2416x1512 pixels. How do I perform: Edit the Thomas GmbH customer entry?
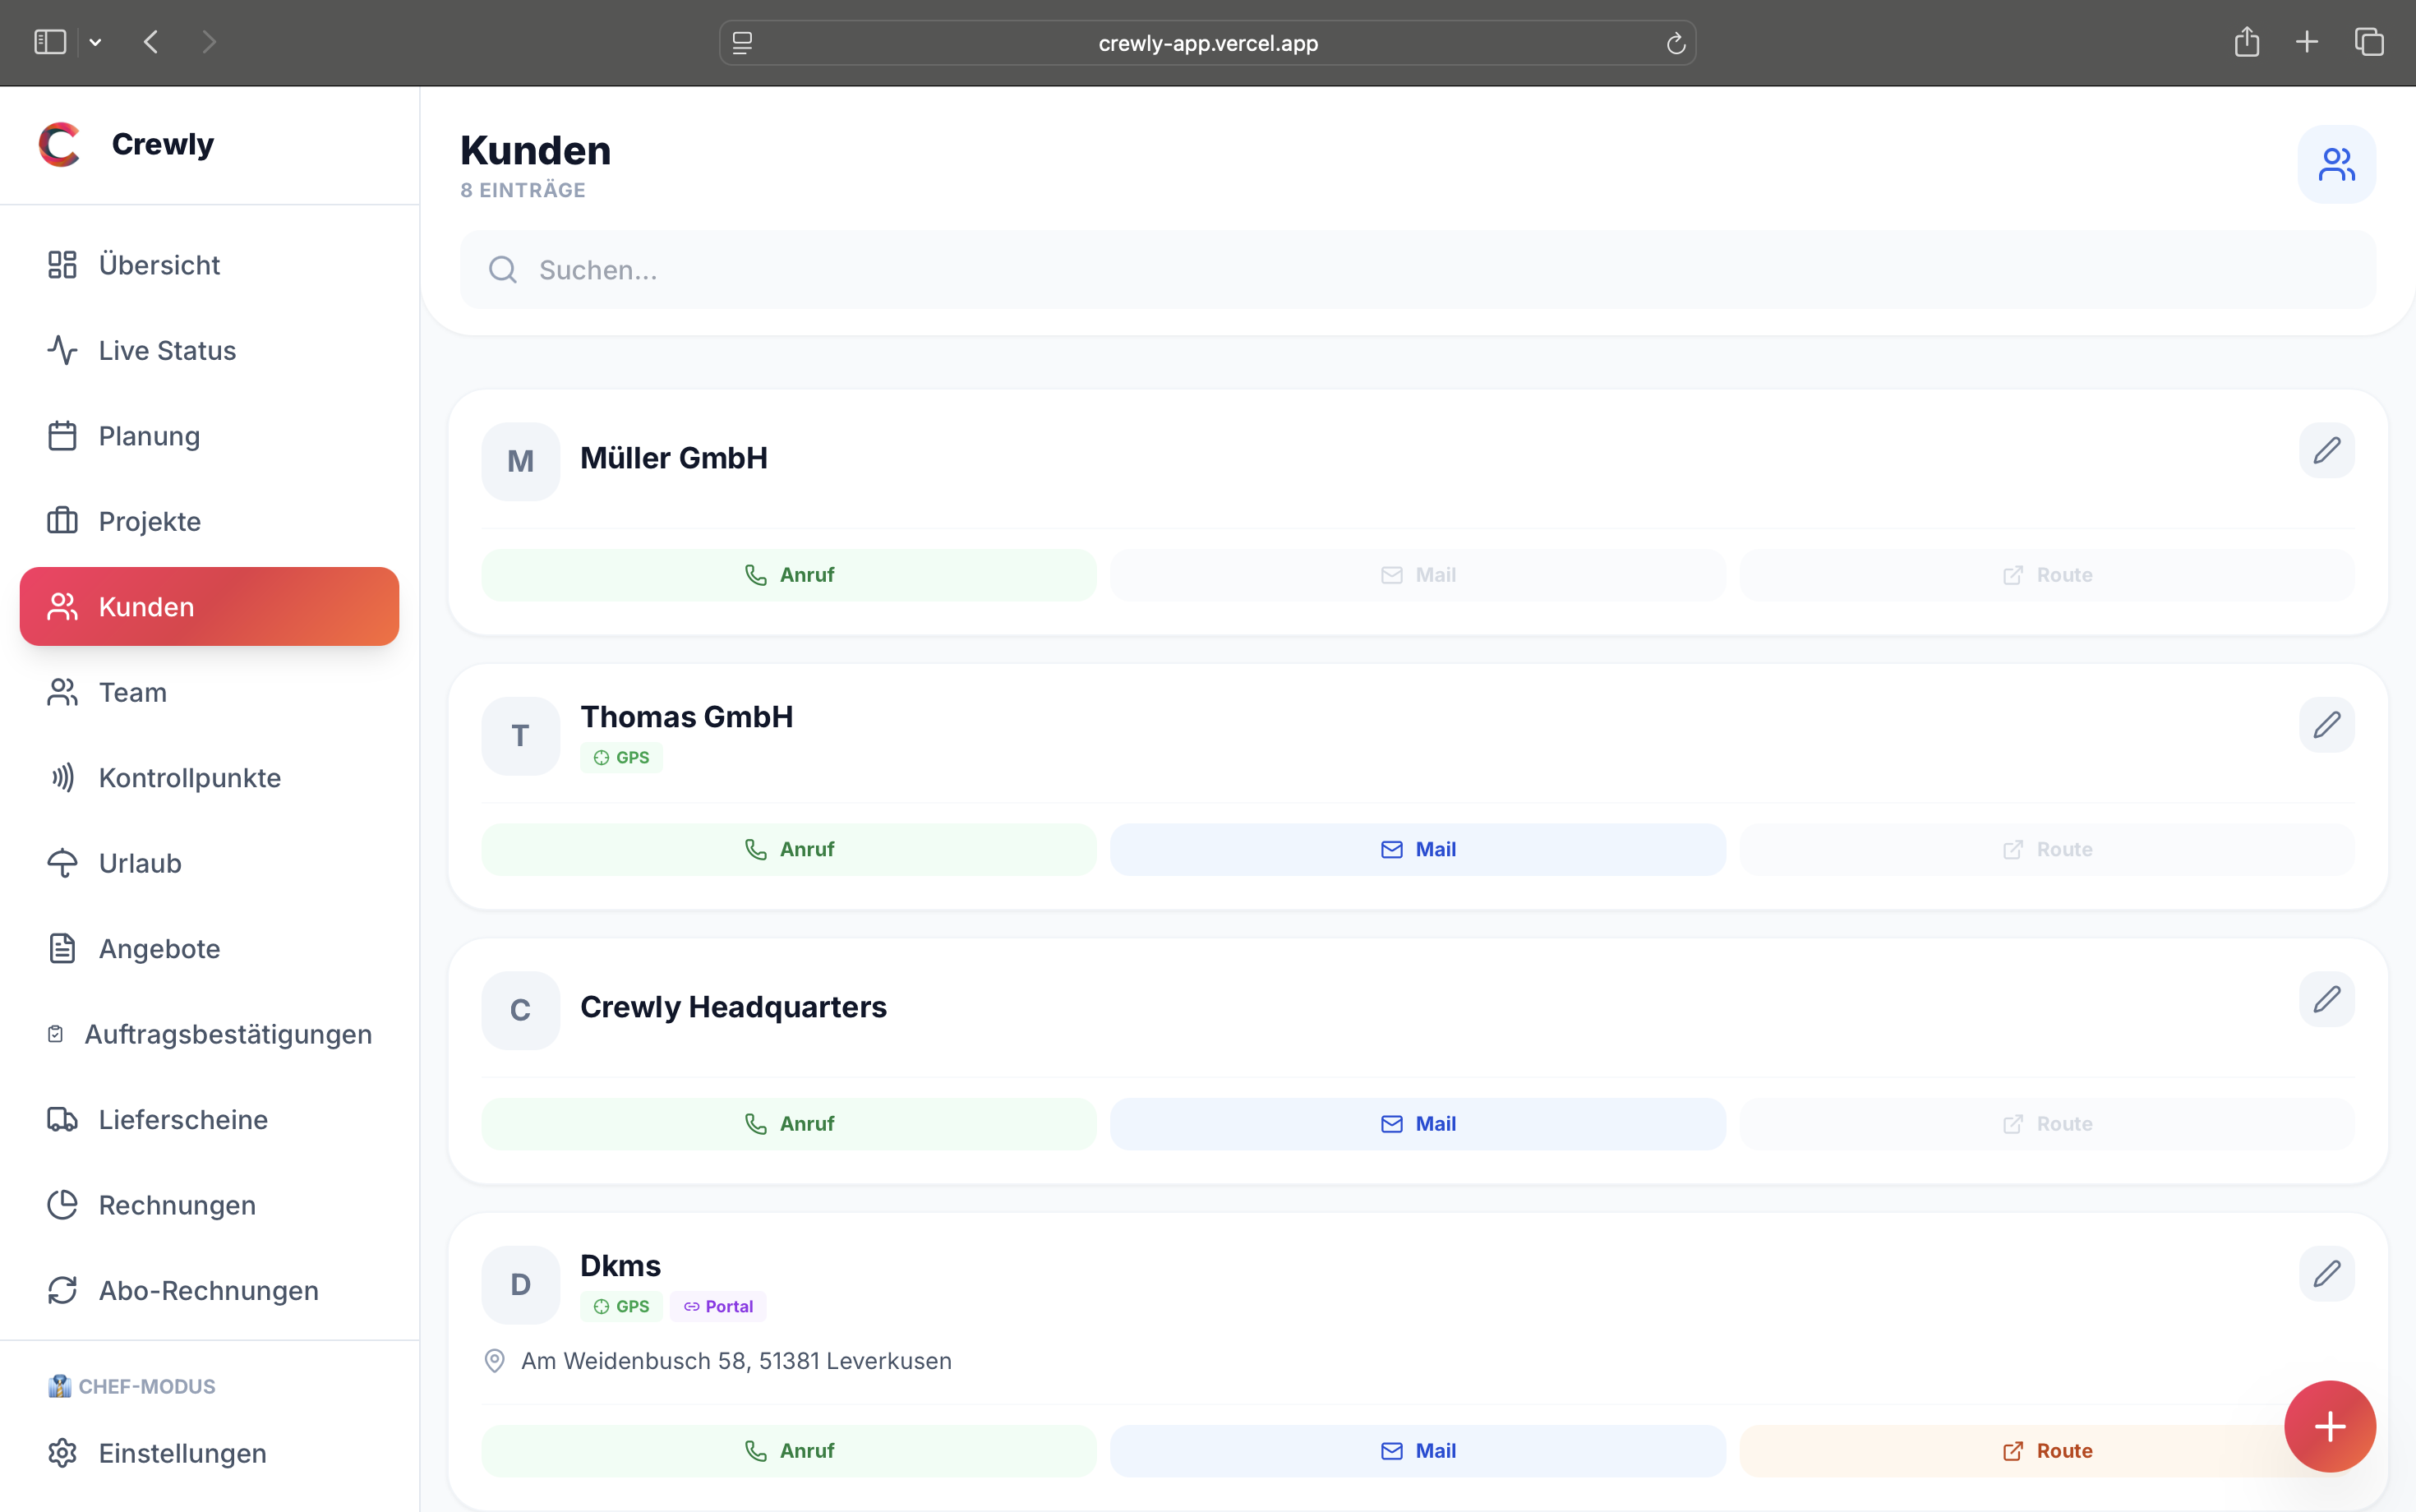[x=2326, y=725]
